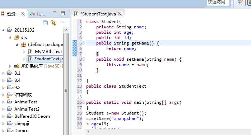Select the AnimalTest project
Viewport: 251px width, 135px height.
click(x=25, y=102)
